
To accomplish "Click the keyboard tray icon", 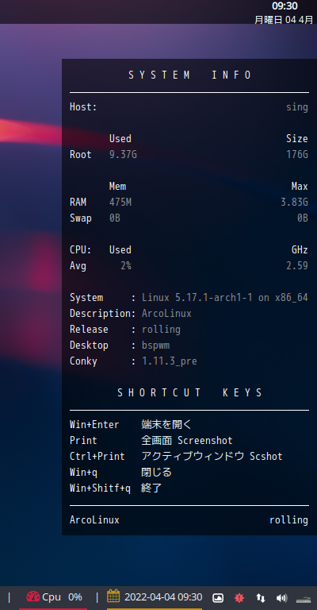I will [x=304, y=599].
